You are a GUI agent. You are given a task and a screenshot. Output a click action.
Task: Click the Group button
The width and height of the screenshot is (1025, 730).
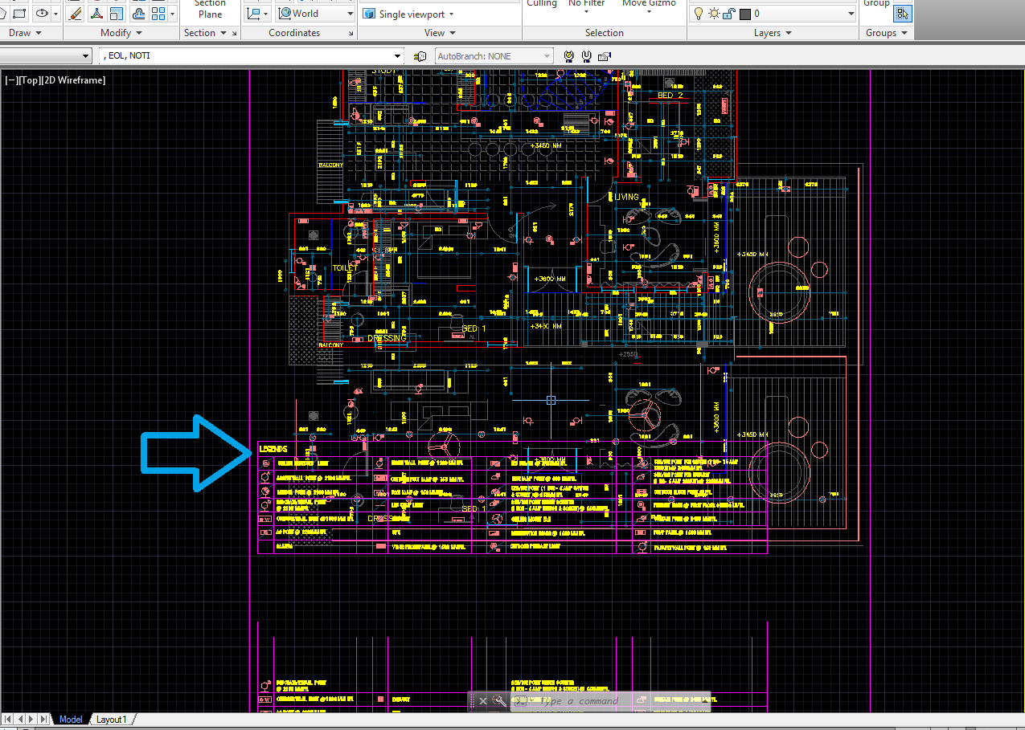click(x=876, y=4)
